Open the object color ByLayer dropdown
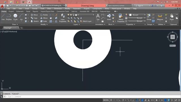Viewport: 181px width, 102px height. click(x=137, y=15)
